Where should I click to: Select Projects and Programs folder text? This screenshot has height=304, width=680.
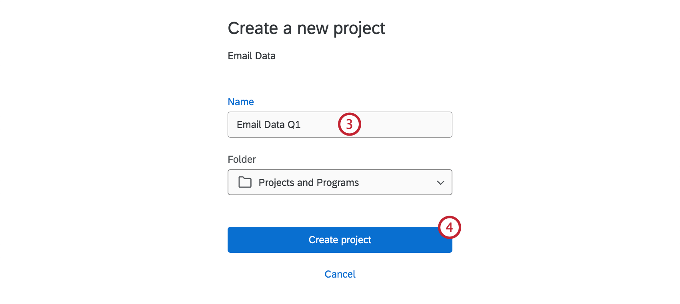(308, 182)
